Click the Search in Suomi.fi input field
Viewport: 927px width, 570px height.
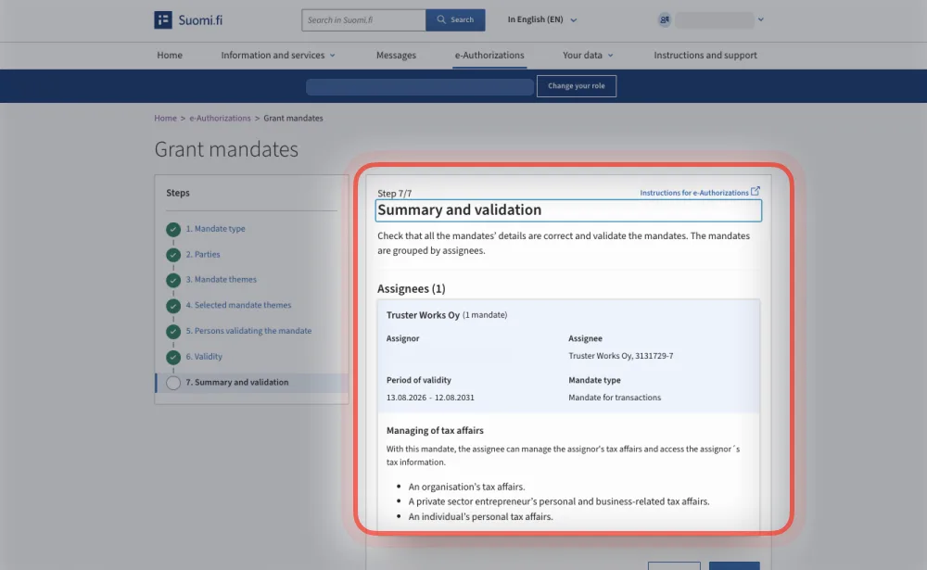pyautogui.click(x=363, y=19)
